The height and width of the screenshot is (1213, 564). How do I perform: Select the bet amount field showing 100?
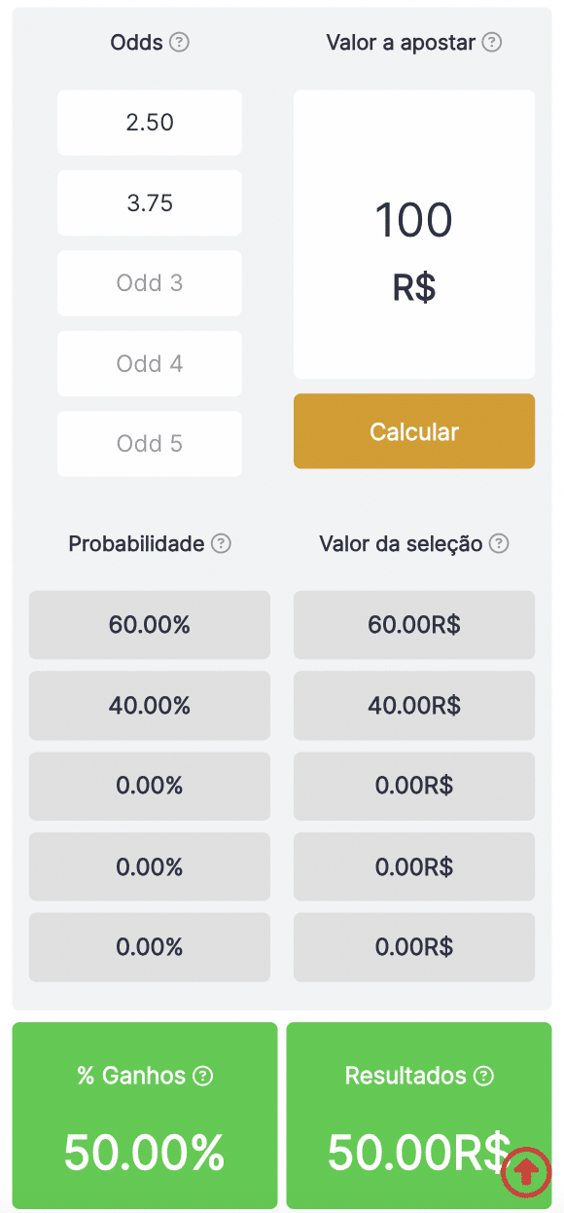click(x=413, y=234)
